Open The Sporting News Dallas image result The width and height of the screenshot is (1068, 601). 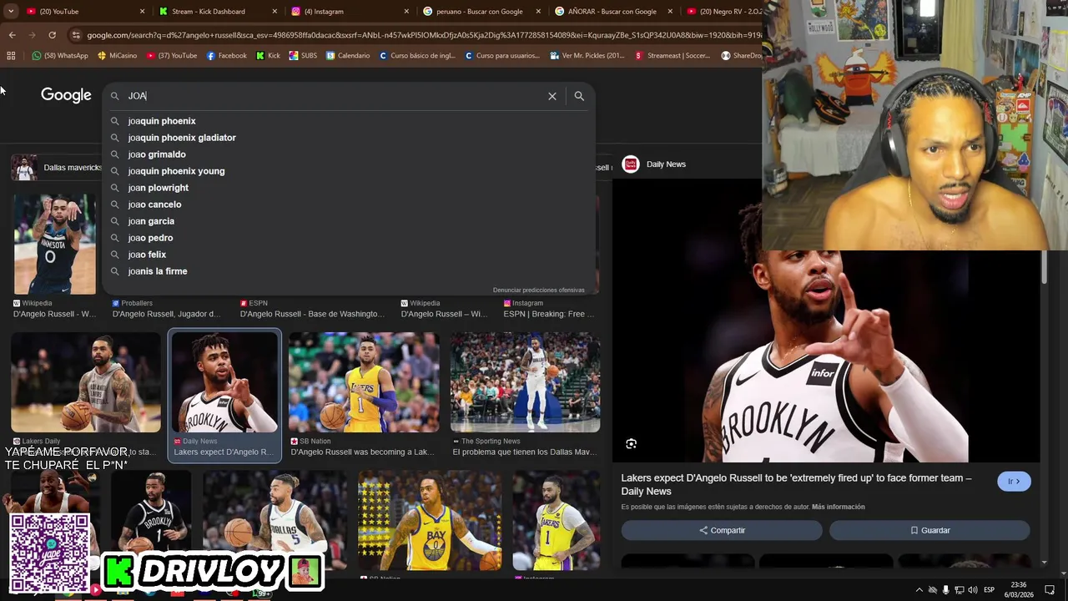525,382
